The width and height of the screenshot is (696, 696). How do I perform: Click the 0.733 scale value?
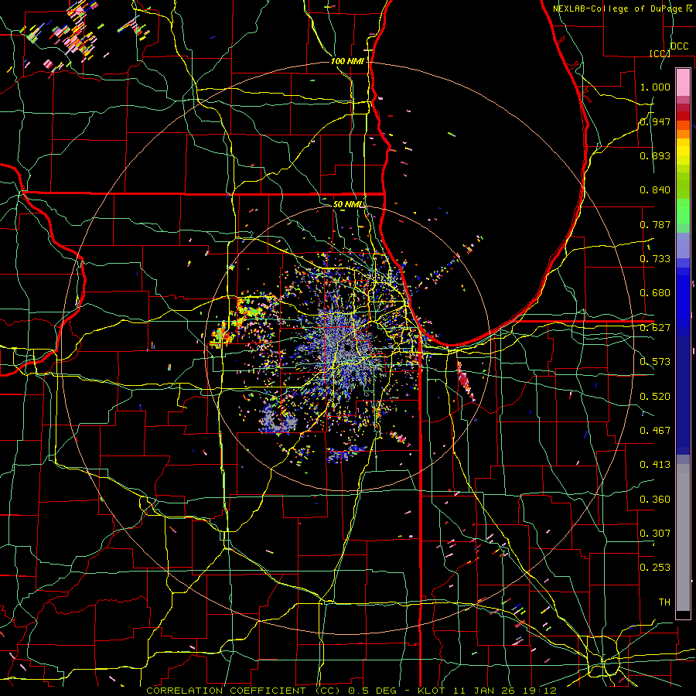click(x=655, y=259)
